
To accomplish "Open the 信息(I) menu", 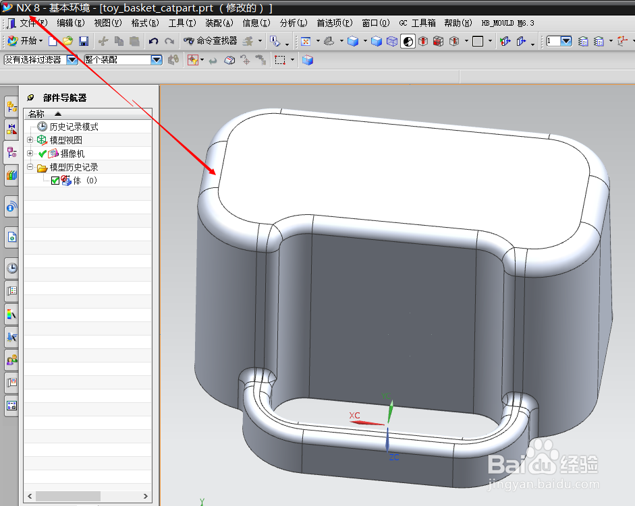I will pyautogui.click(x=256, y=23).
